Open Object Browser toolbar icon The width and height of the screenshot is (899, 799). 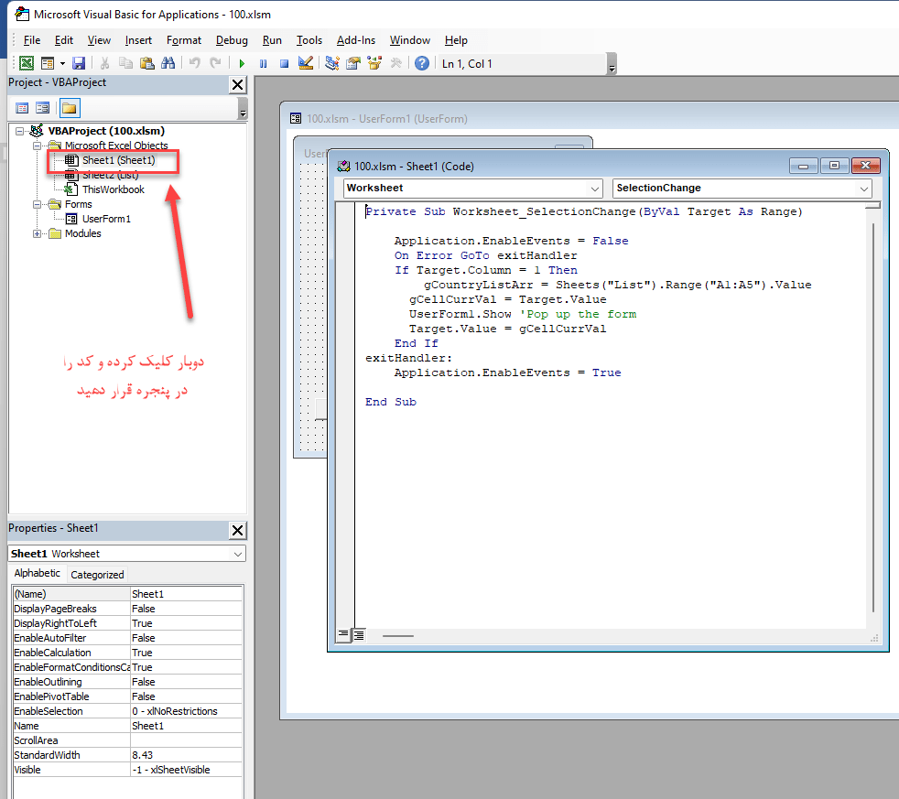pos(374,63)
